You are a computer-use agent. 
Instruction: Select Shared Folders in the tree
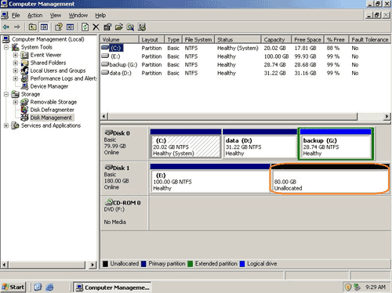click(x=48, y=63)
